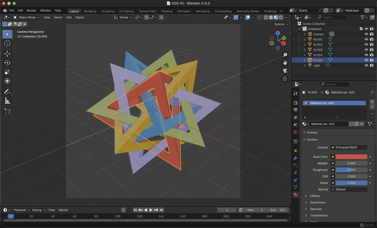
Task: Click the zoom view magnifier icon
Action: [x=285, y=55]
